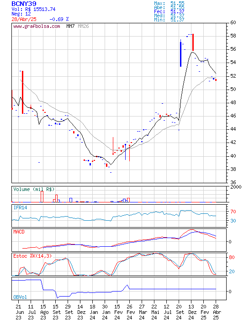This screenshot has width=249, height=329.
Task: Click the tall red candle near June 2023
Action: click(22, 92)
